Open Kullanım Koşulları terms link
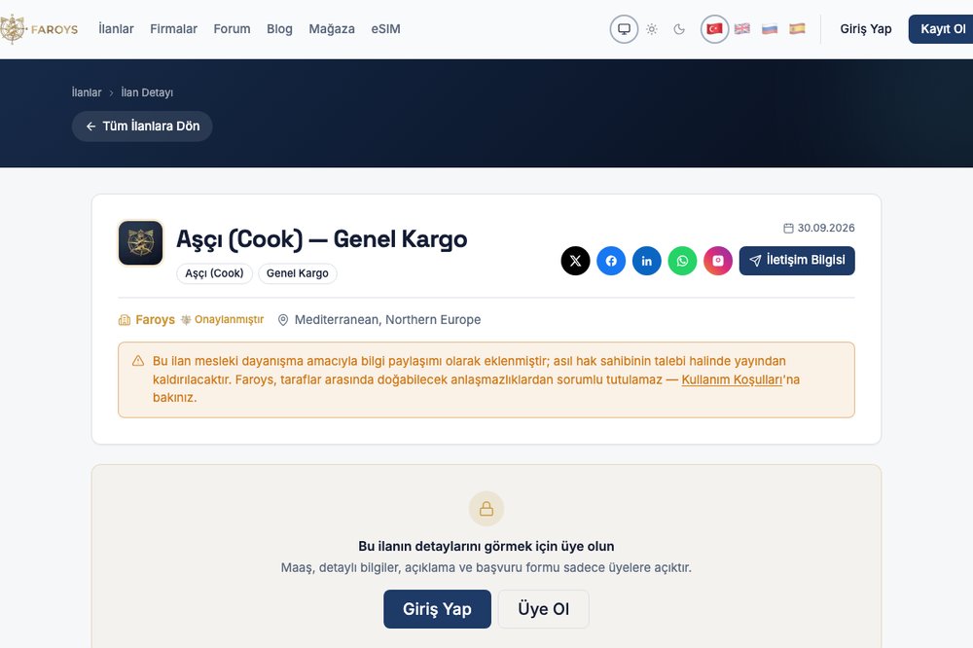 (732, 379)
